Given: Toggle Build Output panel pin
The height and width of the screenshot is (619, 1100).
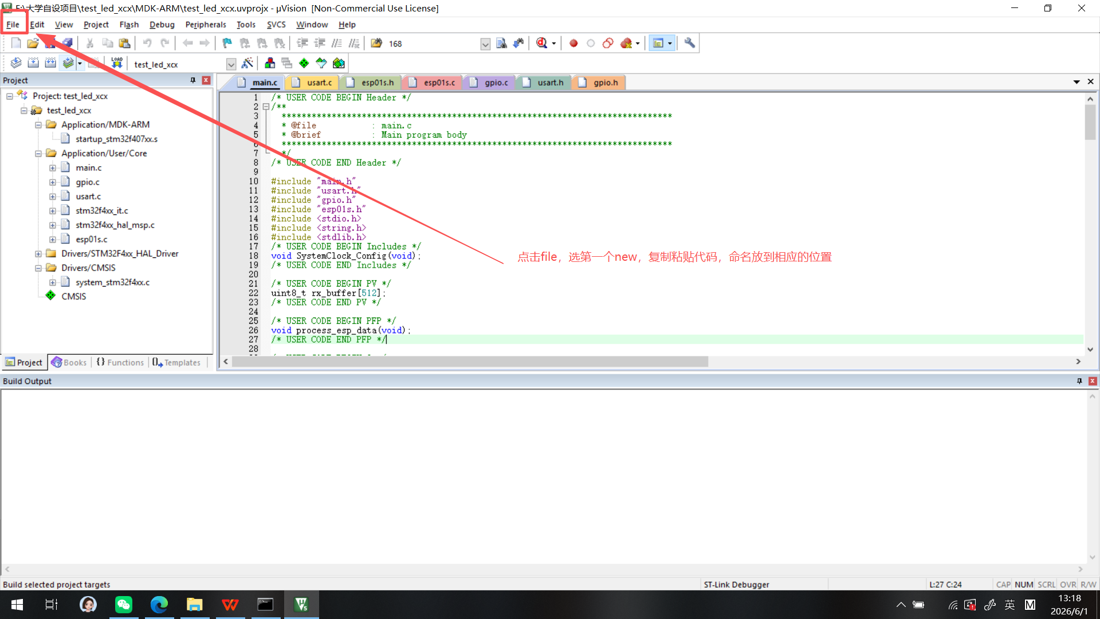Looking at the screenshot, I should coord(1079,381).
